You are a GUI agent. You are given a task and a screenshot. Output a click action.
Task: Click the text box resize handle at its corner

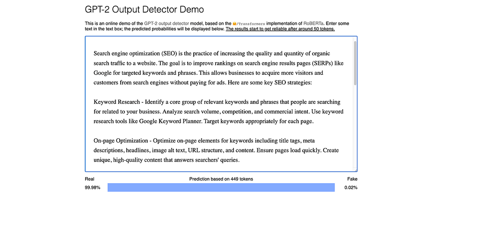coord(356,170)
